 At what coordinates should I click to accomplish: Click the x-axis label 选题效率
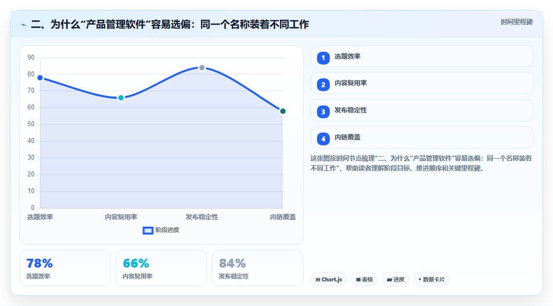[x=40, y=217]
